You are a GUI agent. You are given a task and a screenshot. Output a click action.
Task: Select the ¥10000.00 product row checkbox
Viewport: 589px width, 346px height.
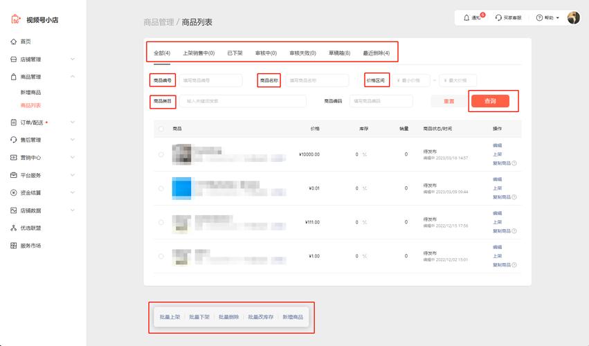click(161, 154)
